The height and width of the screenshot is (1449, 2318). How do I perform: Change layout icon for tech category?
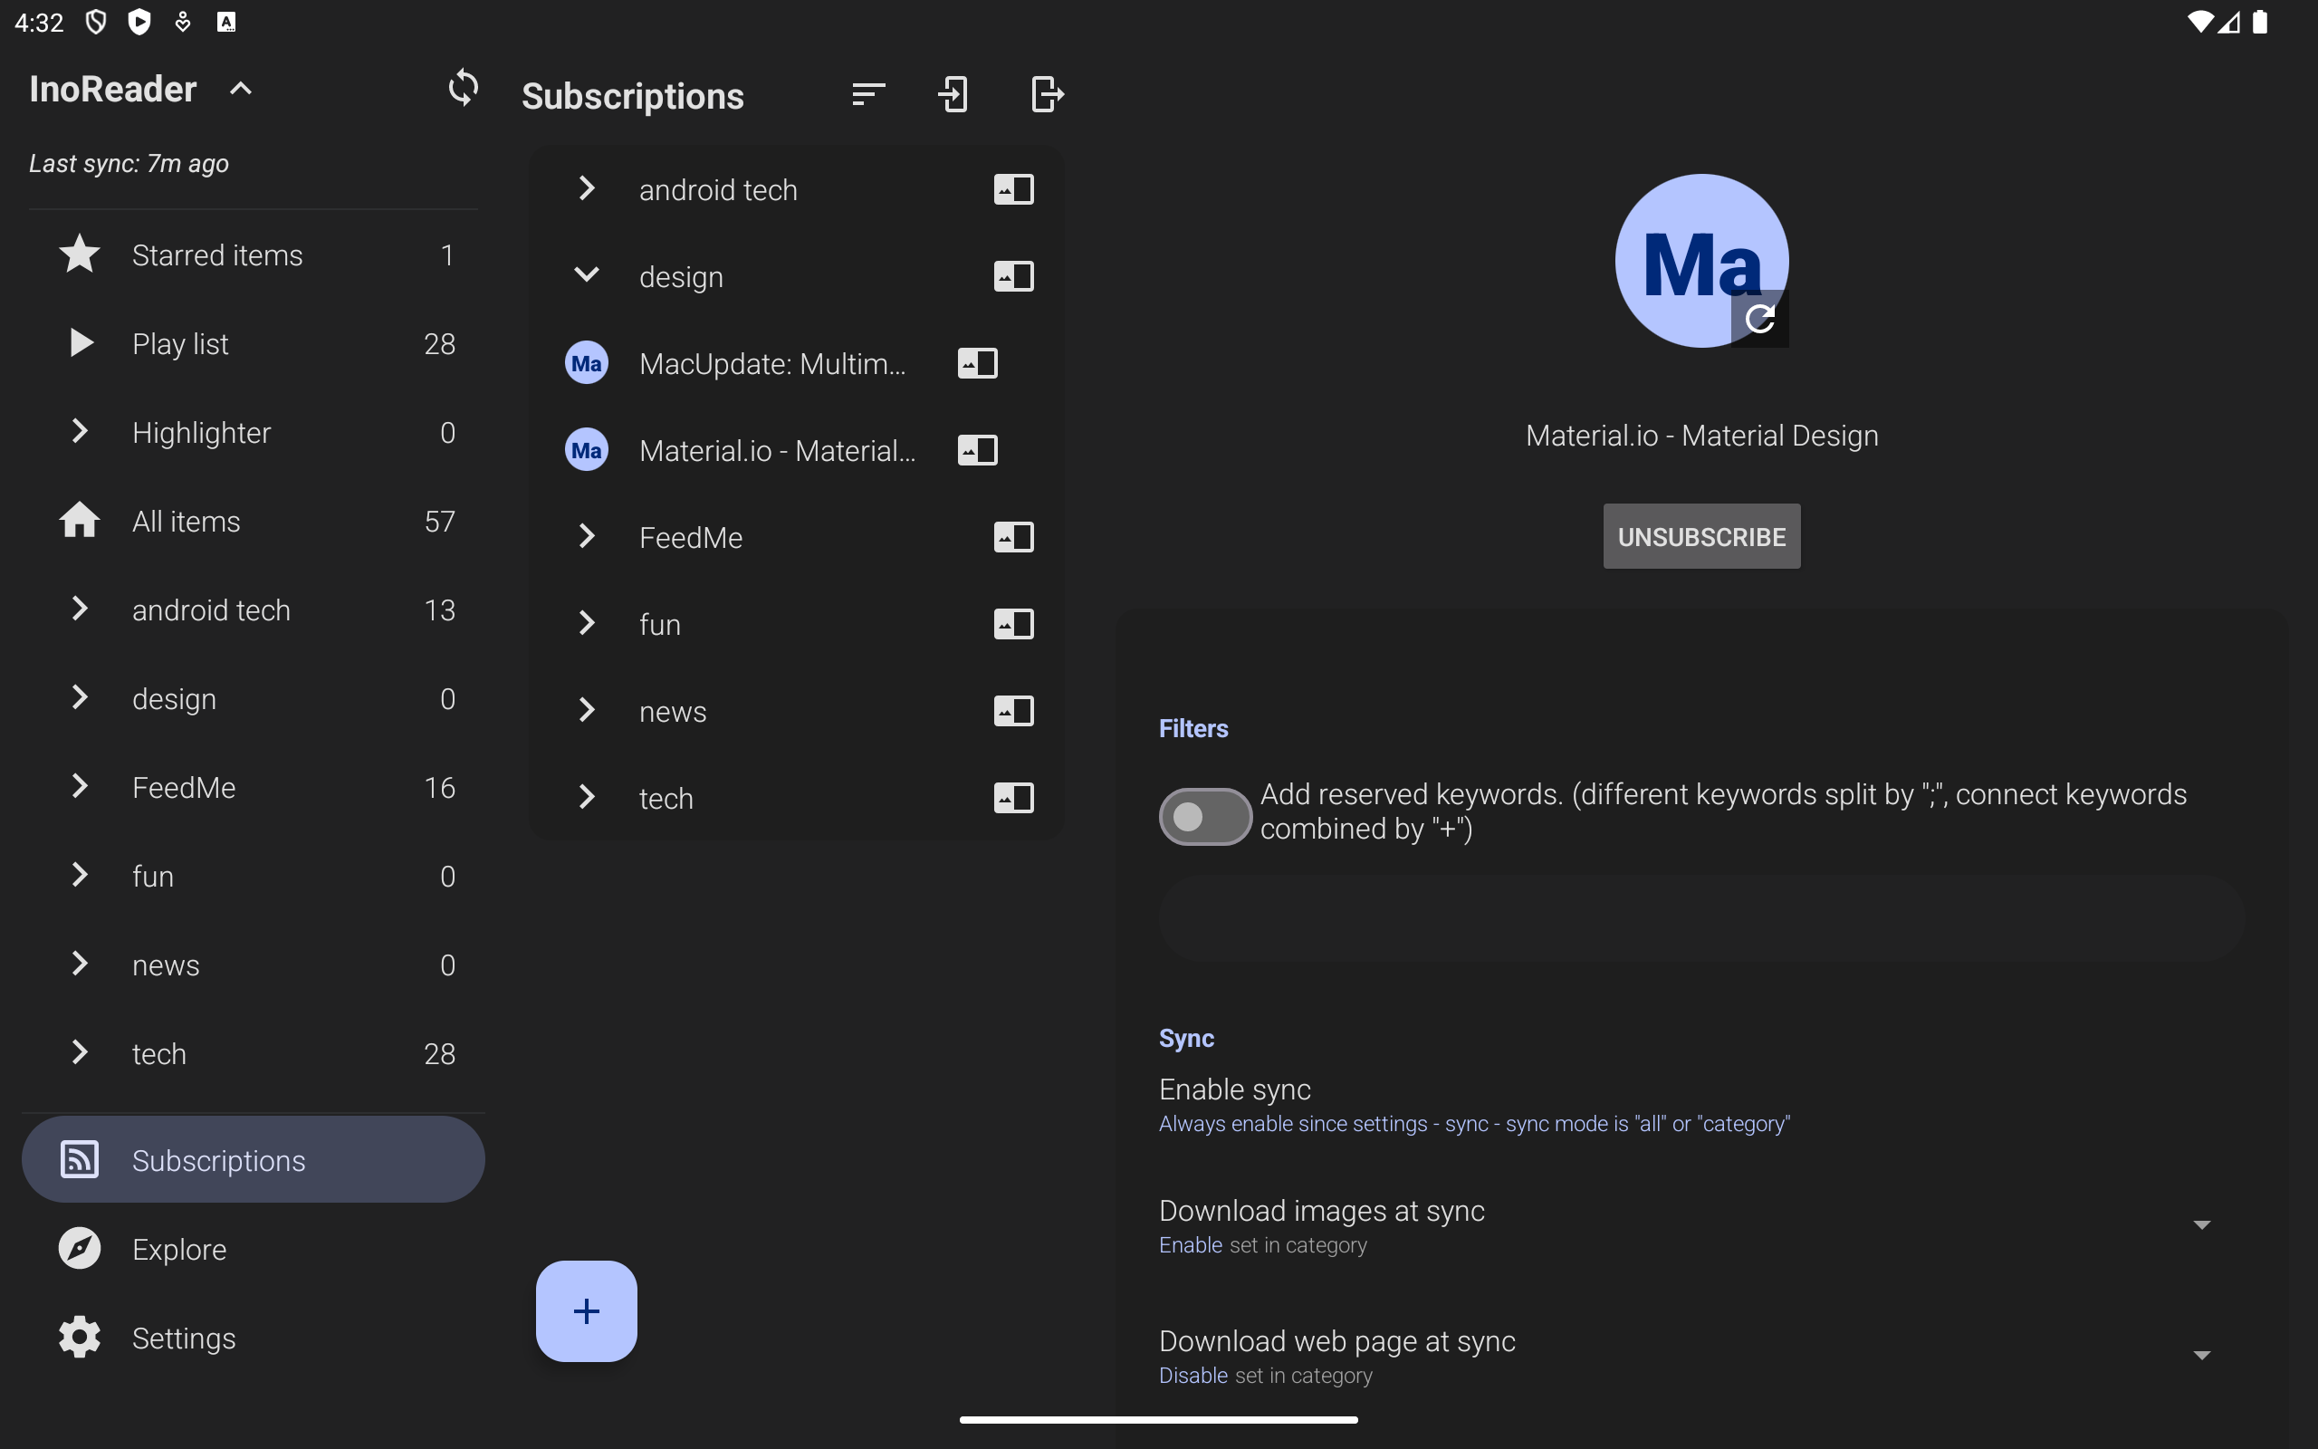point(1013,798)
